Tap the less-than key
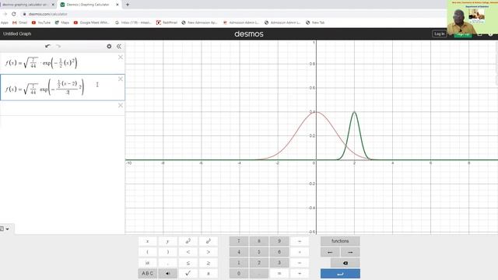 (188, 252)
